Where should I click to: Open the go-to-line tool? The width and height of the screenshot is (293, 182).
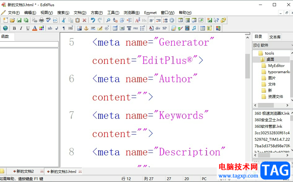(x=129, y=20)
